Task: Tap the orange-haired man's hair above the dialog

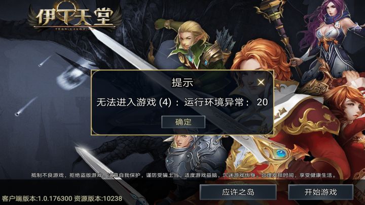Action: point(259,56)
